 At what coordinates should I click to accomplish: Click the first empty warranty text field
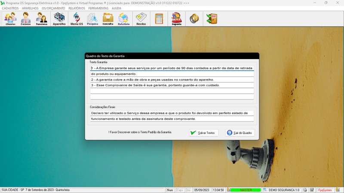click(172, 91)
